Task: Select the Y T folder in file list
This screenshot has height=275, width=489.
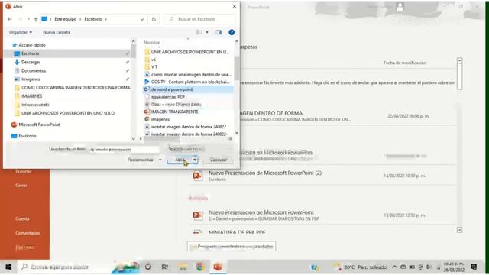Action: click(x=154, y=67)
